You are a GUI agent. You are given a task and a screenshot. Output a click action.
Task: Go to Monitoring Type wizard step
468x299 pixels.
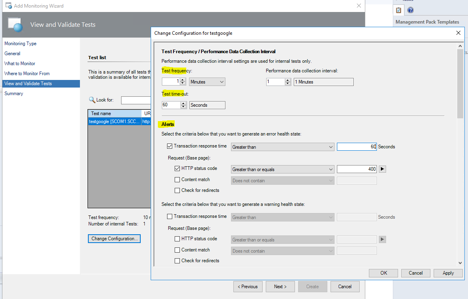click(20, 44)
